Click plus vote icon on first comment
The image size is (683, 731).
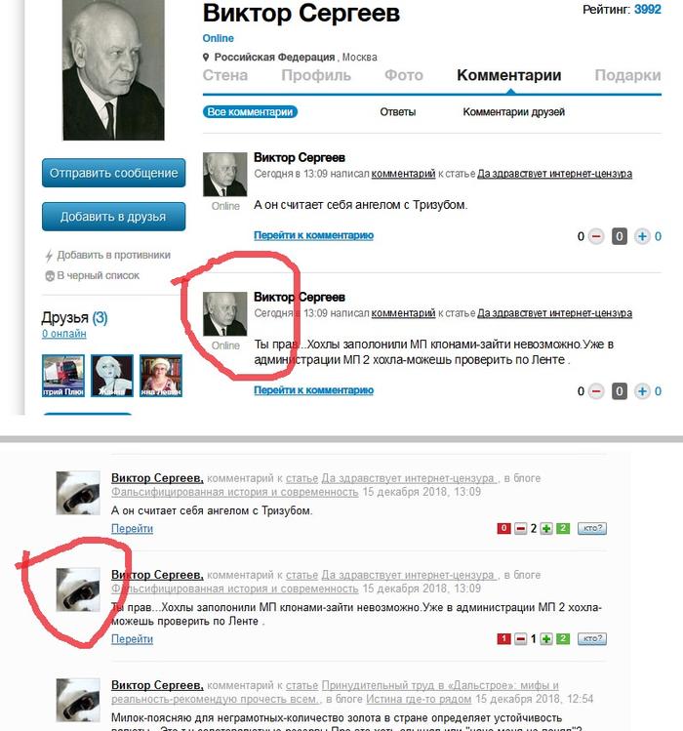click(642, 236)
